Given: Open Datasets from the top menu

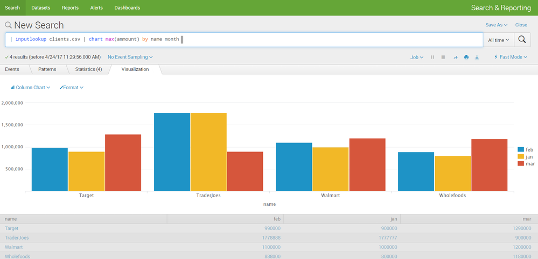Looking at the screenshot, I should pyautogui.click(x=40, y=8).
